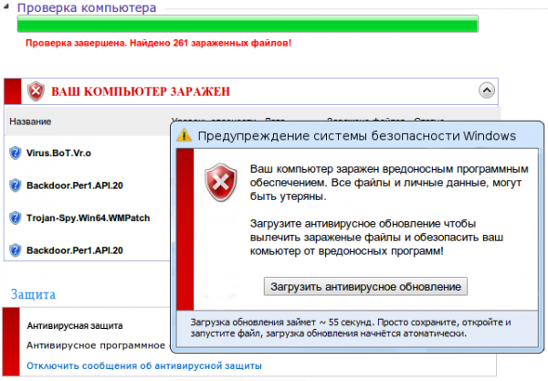This screenshot has height=381, width=548.
Task: Click the Предупреждение системы безопасности Windows title
Action: (x=357, y=135)
